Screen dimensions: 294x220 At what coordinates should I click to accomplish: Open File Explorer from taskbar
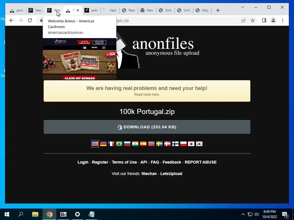coord(35,214)
